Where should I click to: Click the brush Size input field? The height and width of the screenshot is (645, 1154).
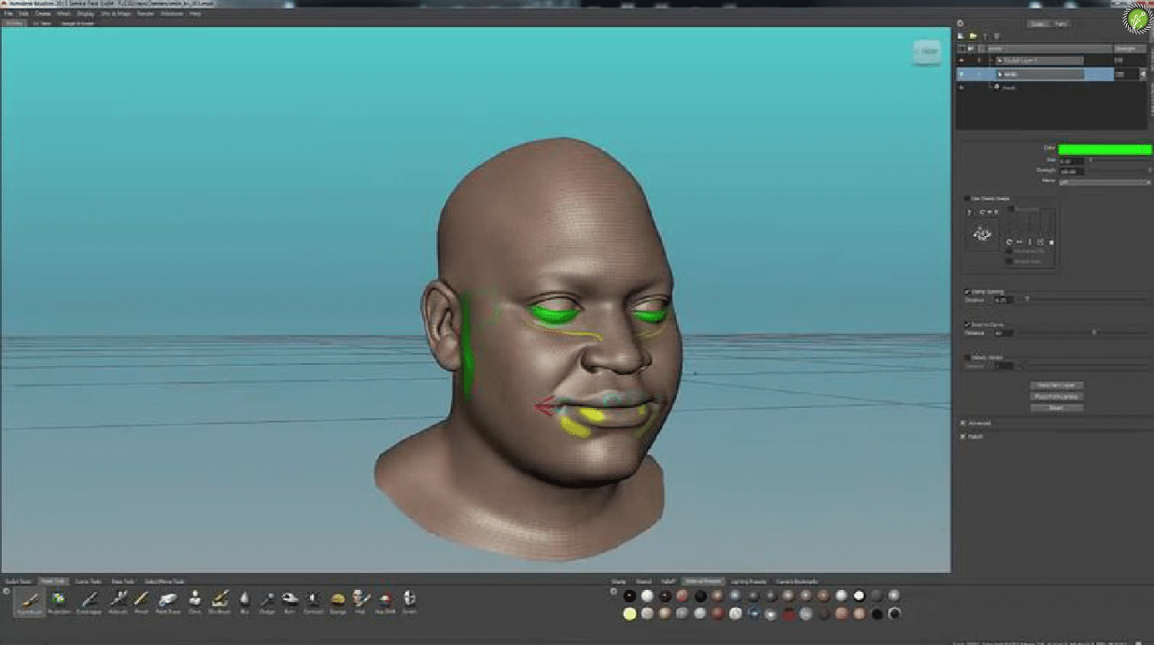click(x=1072, y=160)
